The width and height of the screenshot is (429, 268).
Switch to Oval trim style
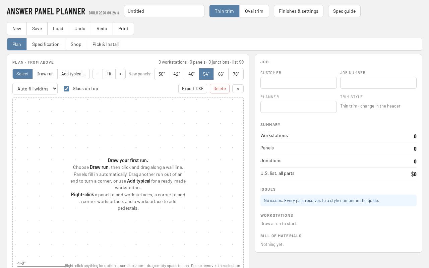click(x=254, y=11)
